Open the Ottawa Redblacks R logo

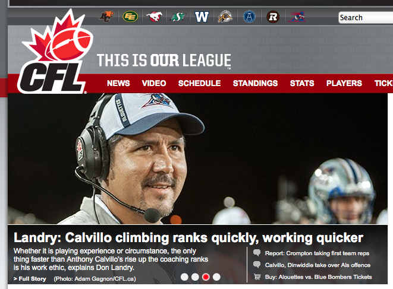273,17
